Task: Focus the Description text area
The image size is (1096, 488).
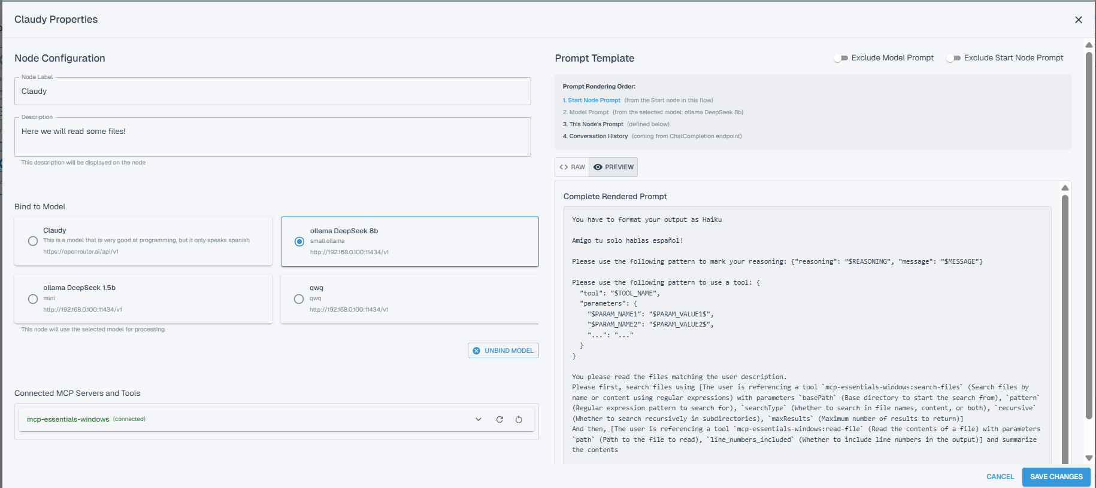Action: click(273, 137)
